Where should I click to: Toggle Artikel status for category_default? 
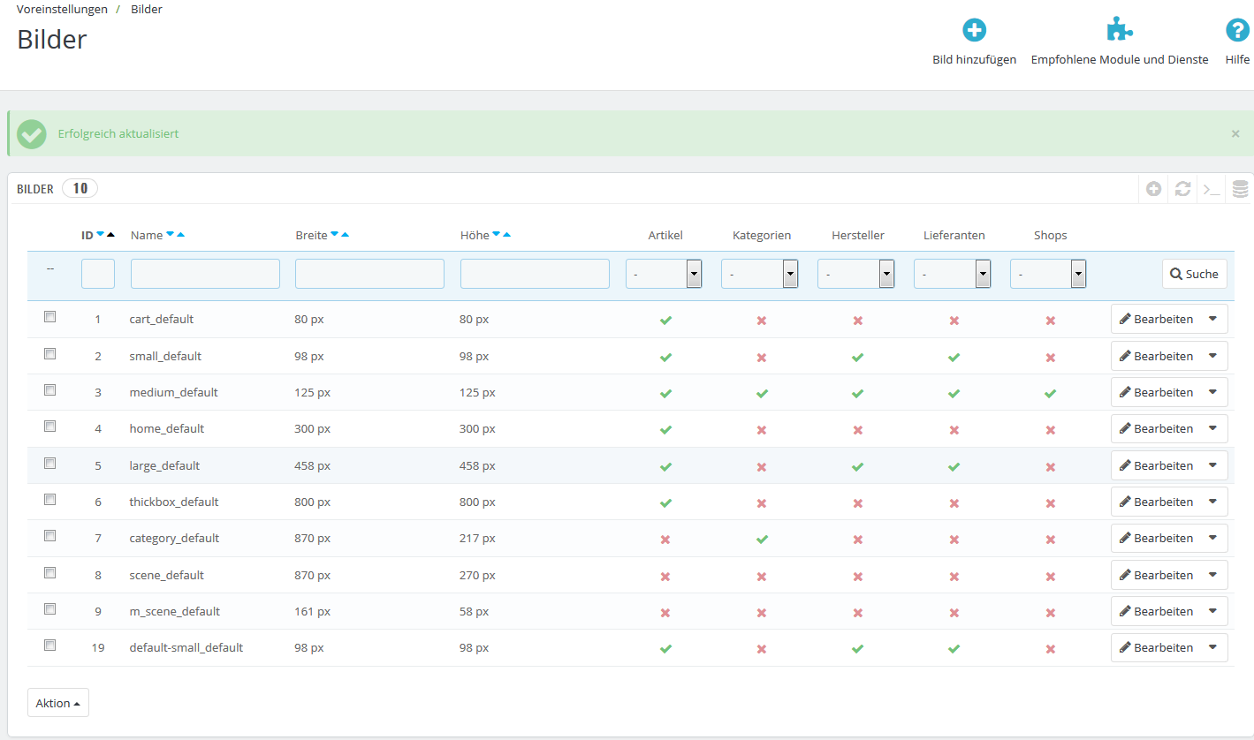(x=665, y=540)
